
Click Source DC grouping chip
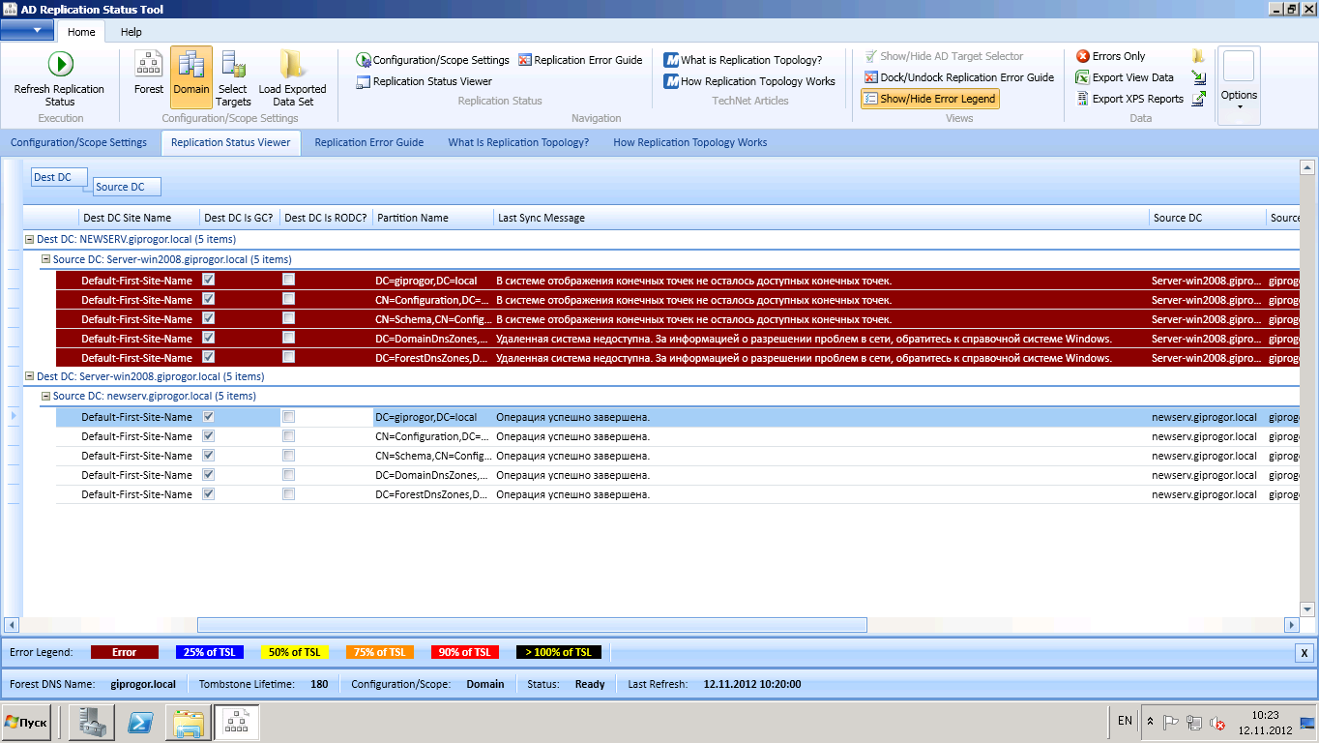[x=127, y=187]
